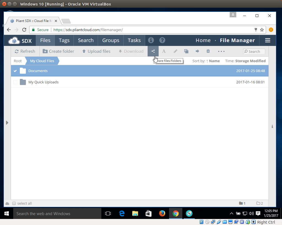Screen dimensions: 282x225
Task: Click the small info icon on right edge
Action: coord(272,127)
